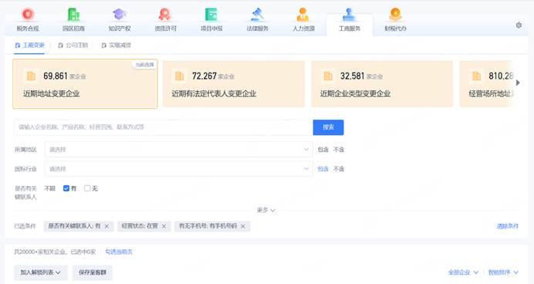Select the 近期地址变更企业 card

[x=85, y=84]
